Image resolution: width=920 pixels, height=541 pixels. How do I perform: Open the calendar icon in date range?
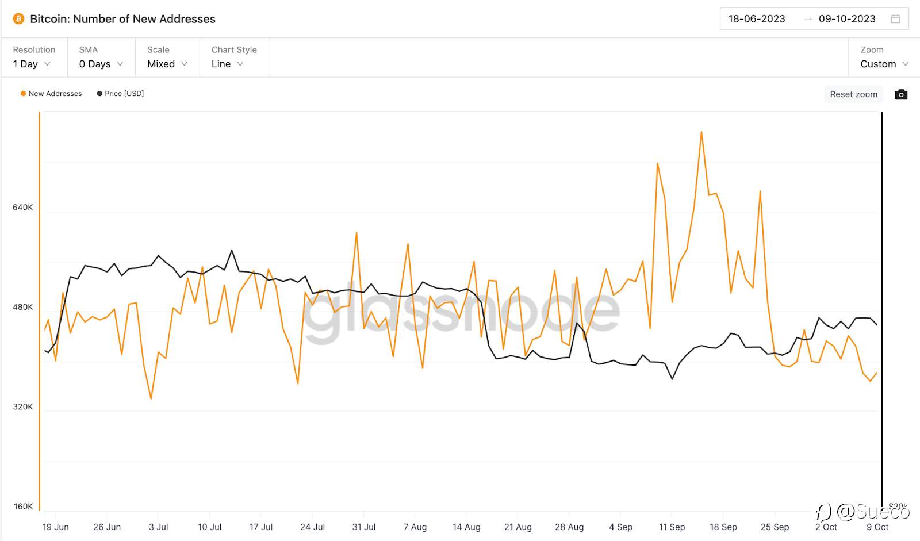click(x=895, y=19)
